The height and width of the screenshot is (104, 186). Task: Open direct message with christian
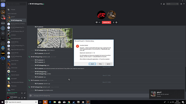[16, 35]
